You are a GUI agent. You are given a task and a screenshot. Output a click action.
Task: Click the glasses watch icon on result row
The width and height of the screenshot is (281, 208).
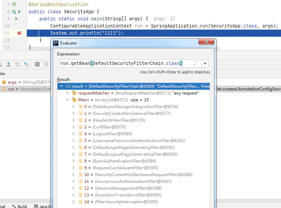click(68, 86)
